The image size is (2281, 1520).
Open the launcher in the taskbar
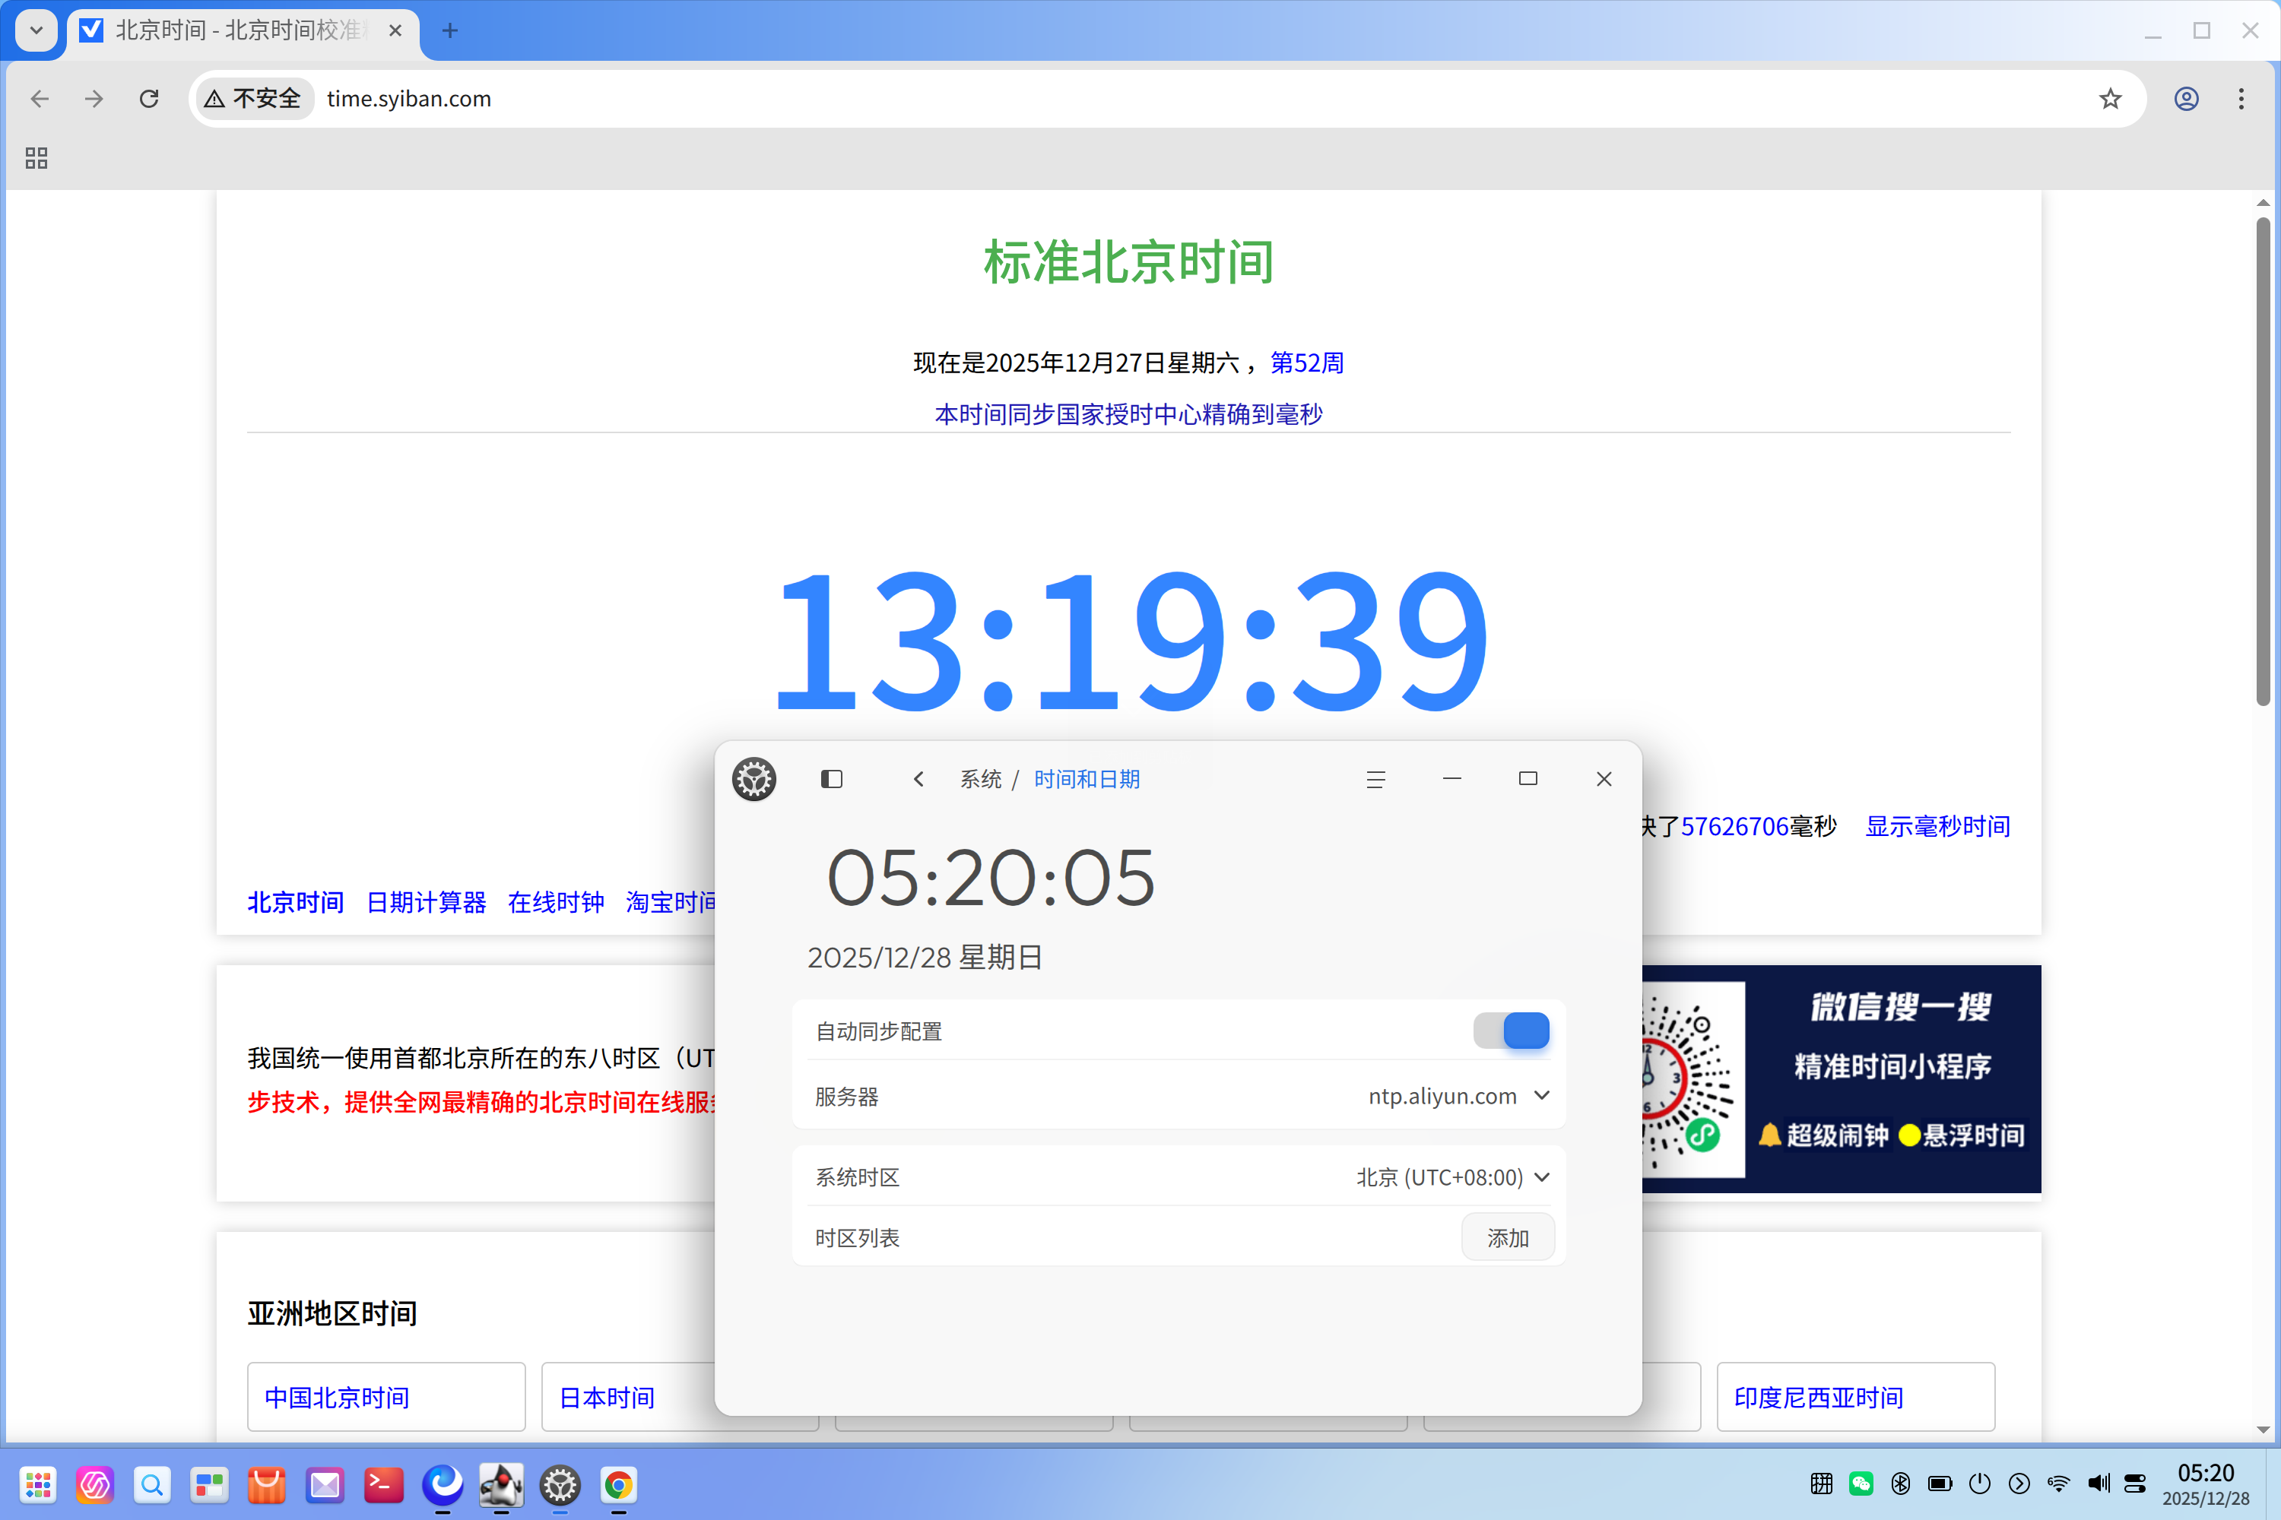pyautogui.click(x=38, y=1484)
